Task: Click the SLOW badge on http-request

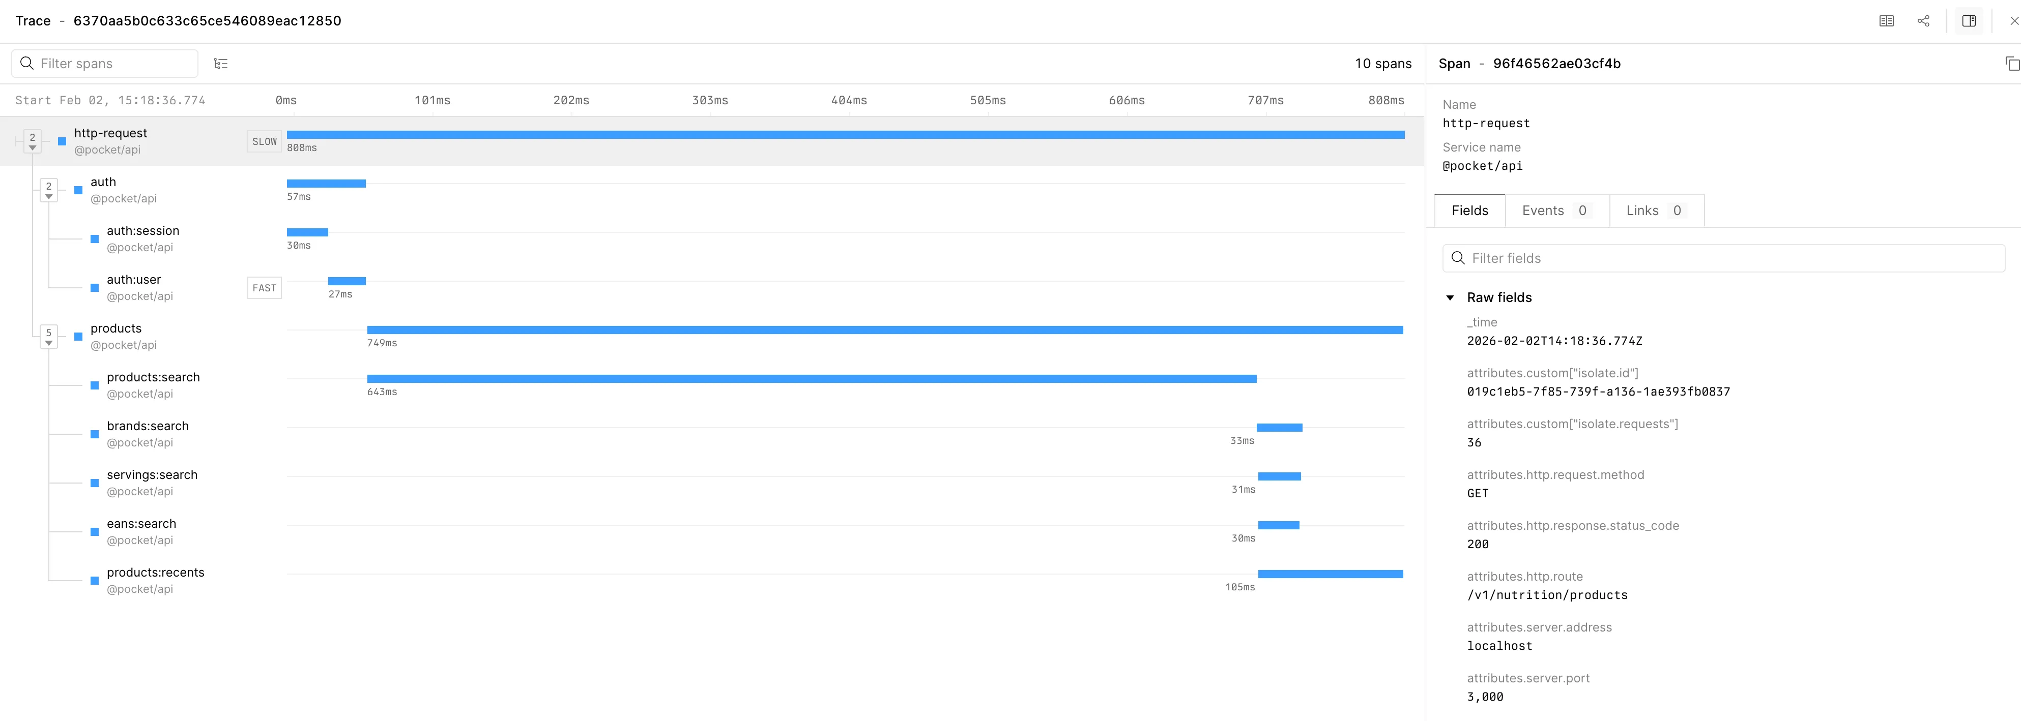Action: (x=265, y=142)
